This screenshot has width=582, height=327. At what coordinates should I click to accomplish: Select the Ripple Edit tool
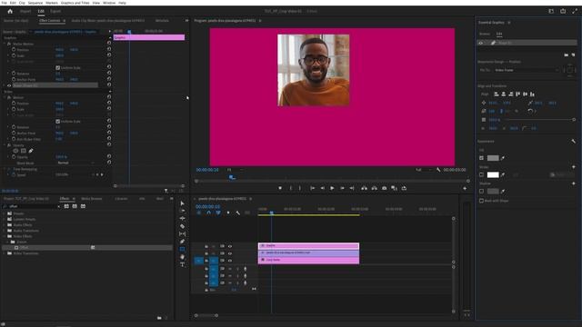tap(182, 218)
